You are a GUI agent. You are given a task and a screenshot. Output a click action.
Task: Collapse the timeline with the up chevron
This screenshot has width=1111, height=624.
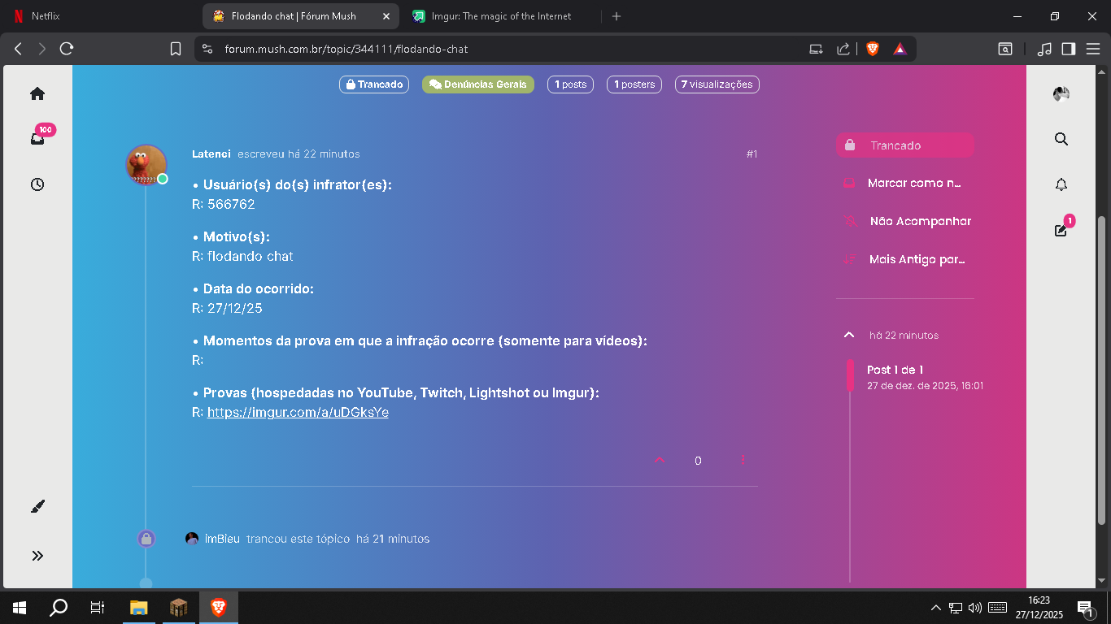point(848,334)
